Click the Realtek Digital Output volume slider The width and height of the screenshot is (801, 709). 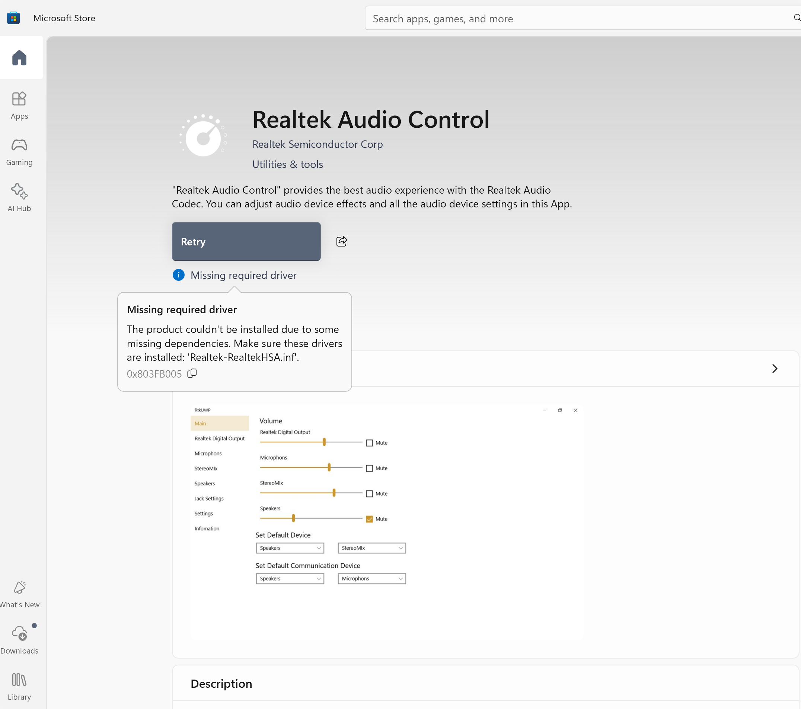[311, 442]
